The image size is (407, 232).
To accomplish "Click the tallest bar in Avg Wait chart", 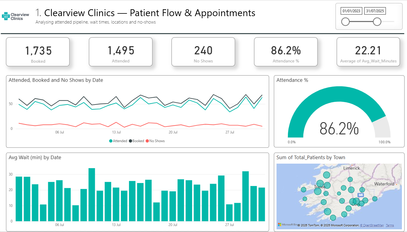I will coord(92,194).
